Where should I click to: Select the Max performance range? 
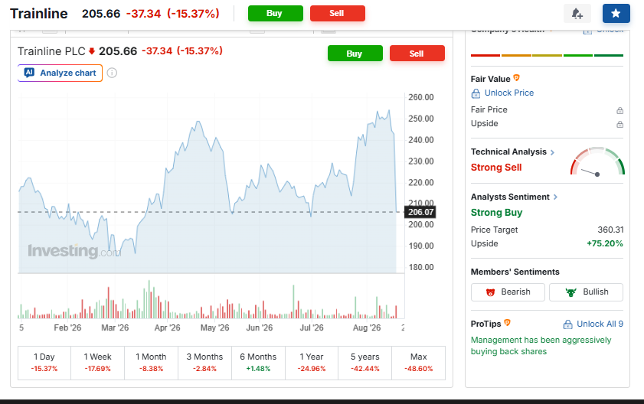(x=419, y=363)
